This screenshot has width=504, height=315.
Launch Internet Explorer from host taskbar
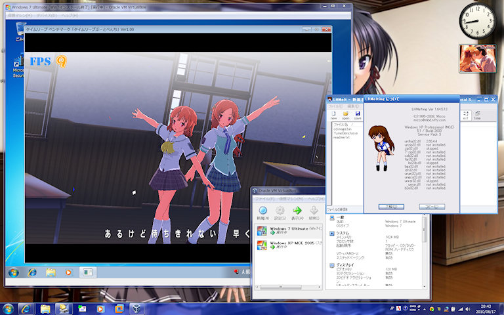[26, 309]
